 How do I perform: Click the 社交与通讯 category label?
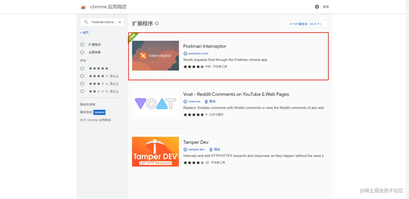216,115
